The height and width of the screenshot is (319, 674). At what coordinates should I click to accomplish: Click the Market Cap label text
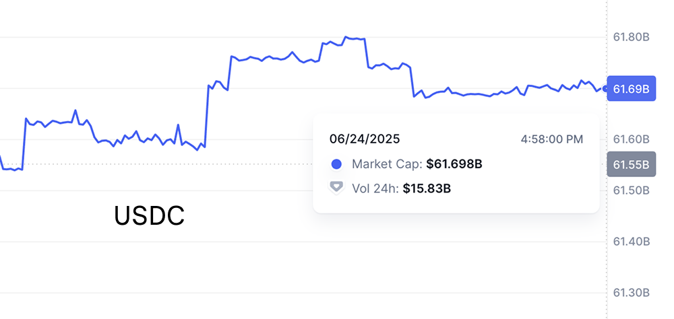388,164
